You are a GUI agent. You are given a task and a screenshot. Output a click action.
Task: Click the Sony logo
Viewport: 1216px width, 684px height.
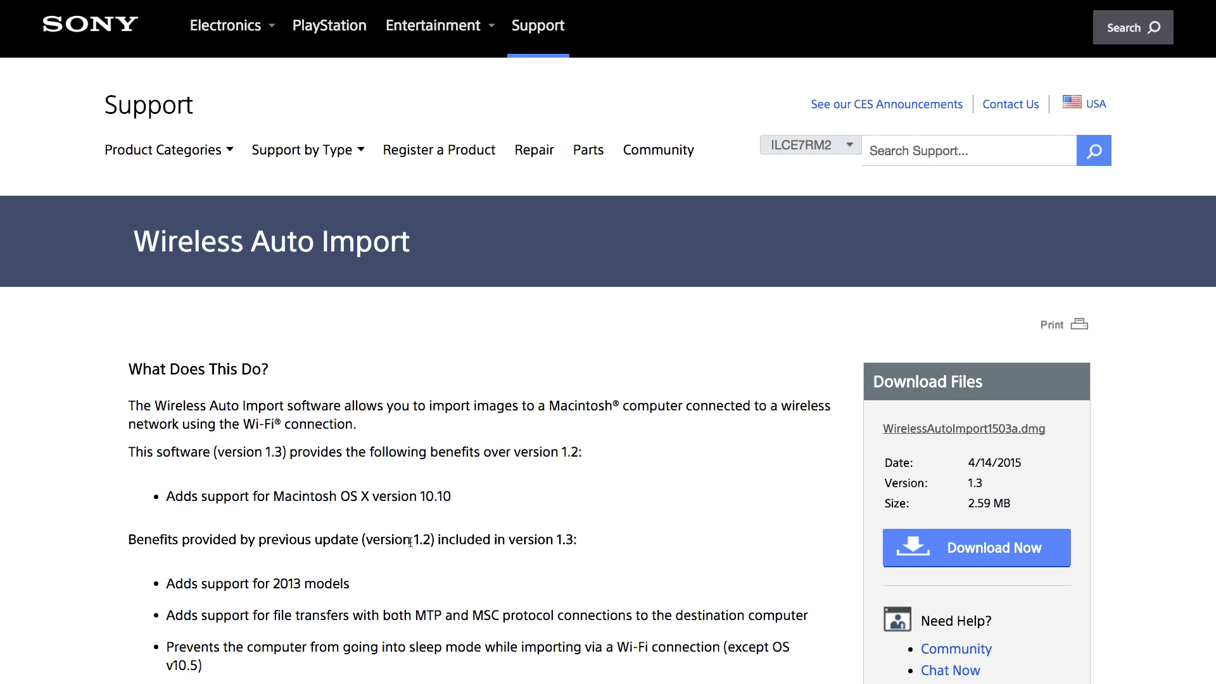click(x=90, y=24)
